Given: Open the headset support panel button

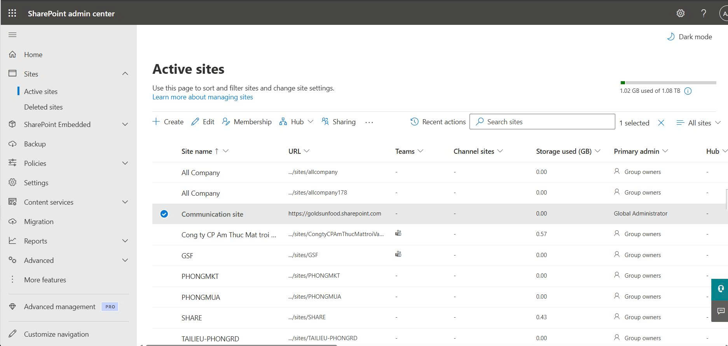Looking at the screenshot, I should pyautogui.click(x=720, y=289).
